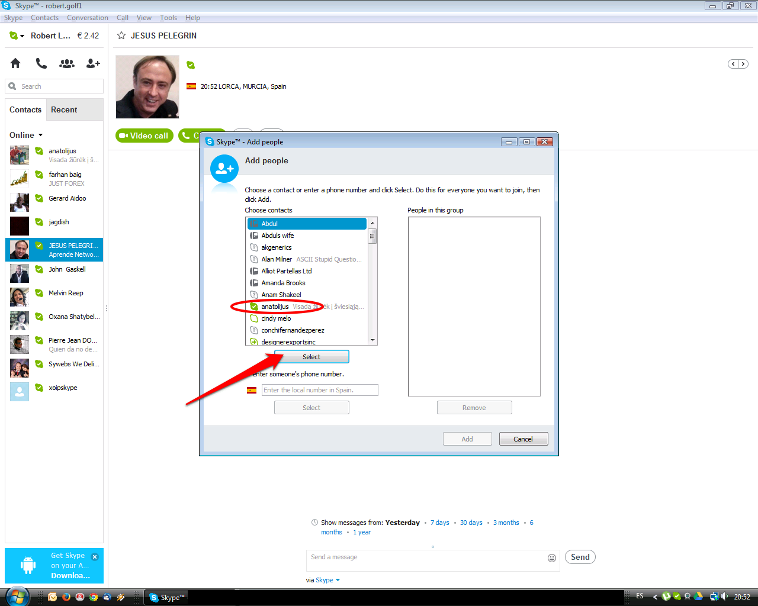Image resolution: width=758 pixels, height=606 pixels.
Task: Open the call phones icon
Action: coord(41,63)
